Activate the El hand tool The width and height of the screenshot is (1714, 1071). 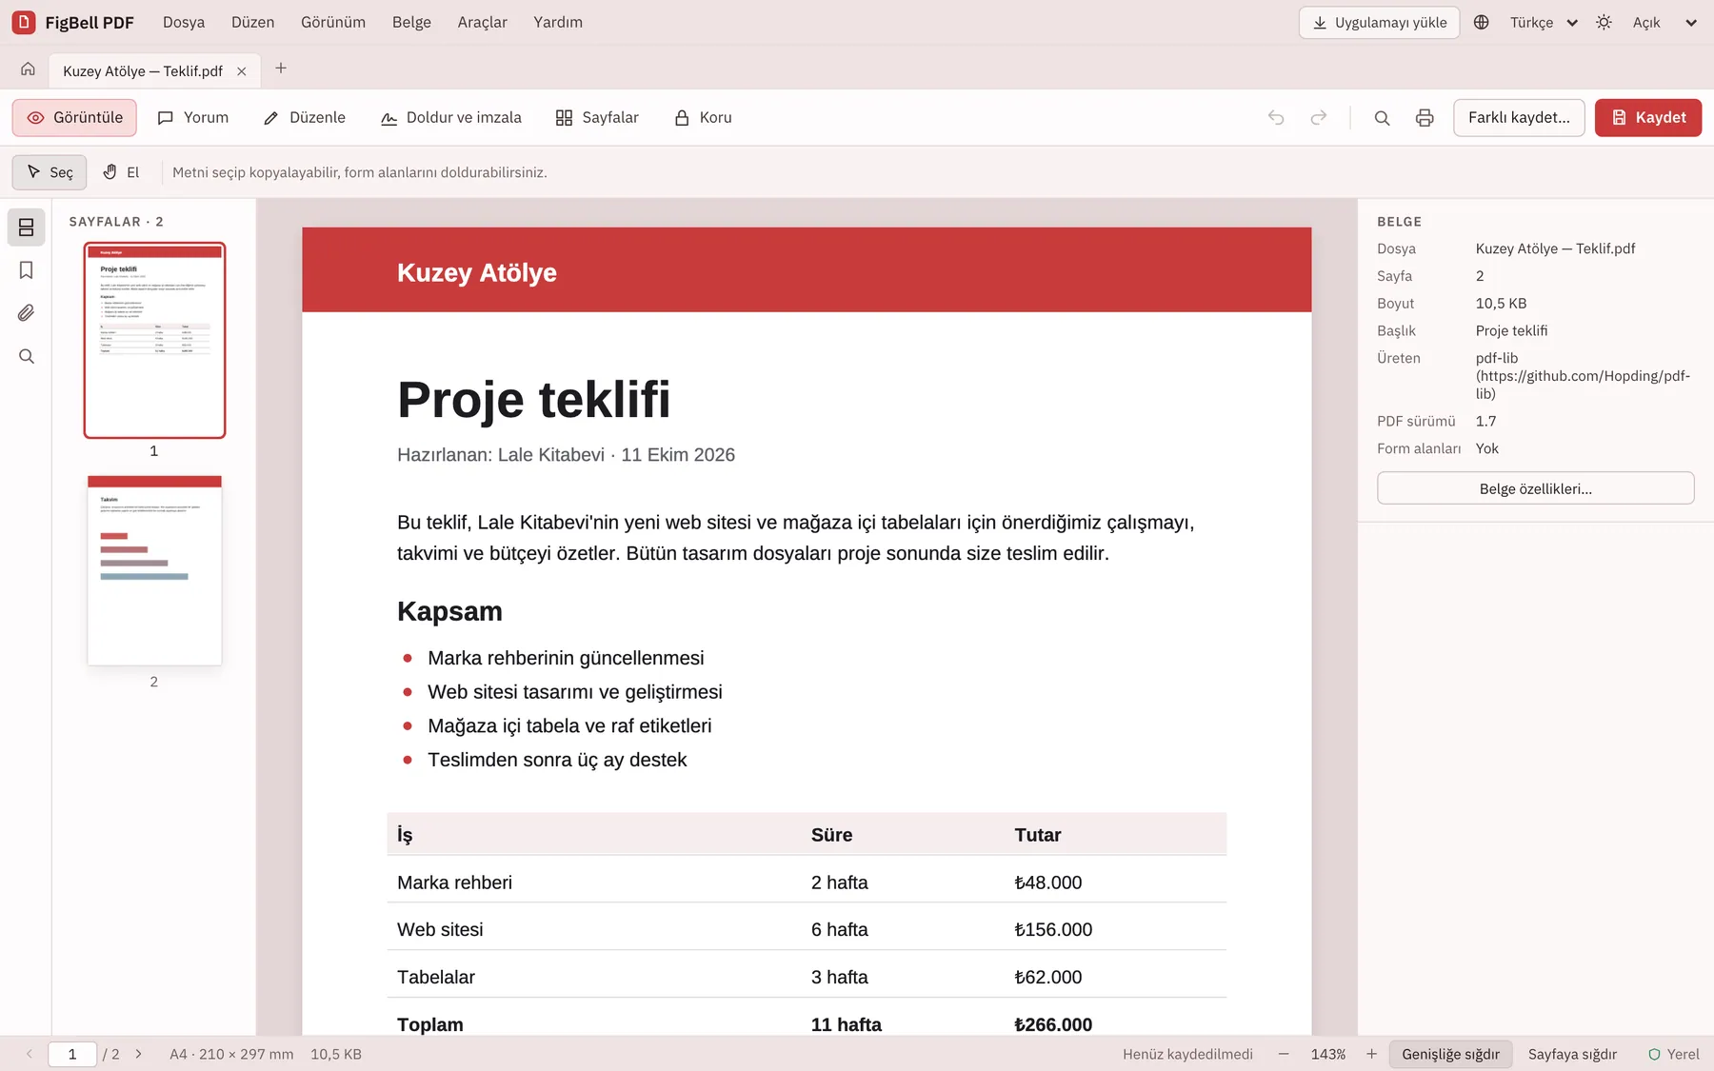pyautogui.click(x=121, y=172)
